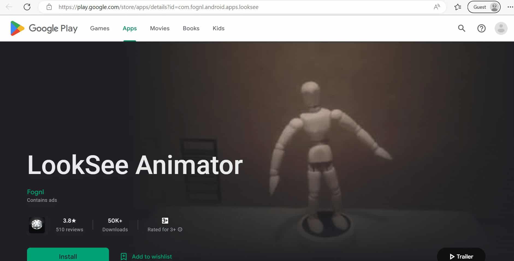Click the wishlist bookmark icon
514x261 pixels.
point(124,256)
